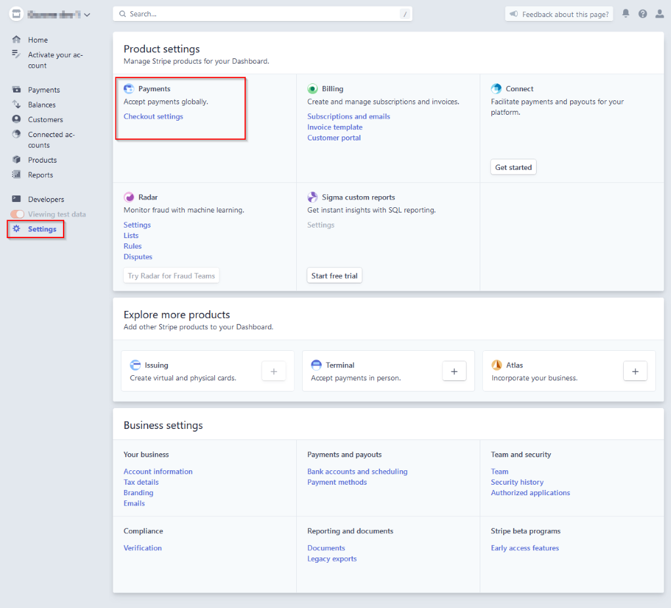
Task: Click Start free trial for Sigma
Action: [x=334, y=275]
